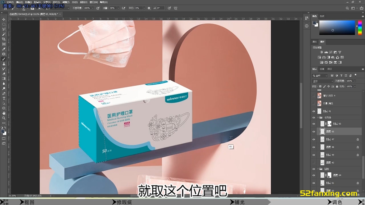This screenshot has height=205, width=365.
Task: Select layer 图层 48 row
Action: click(x=337, y=147)
